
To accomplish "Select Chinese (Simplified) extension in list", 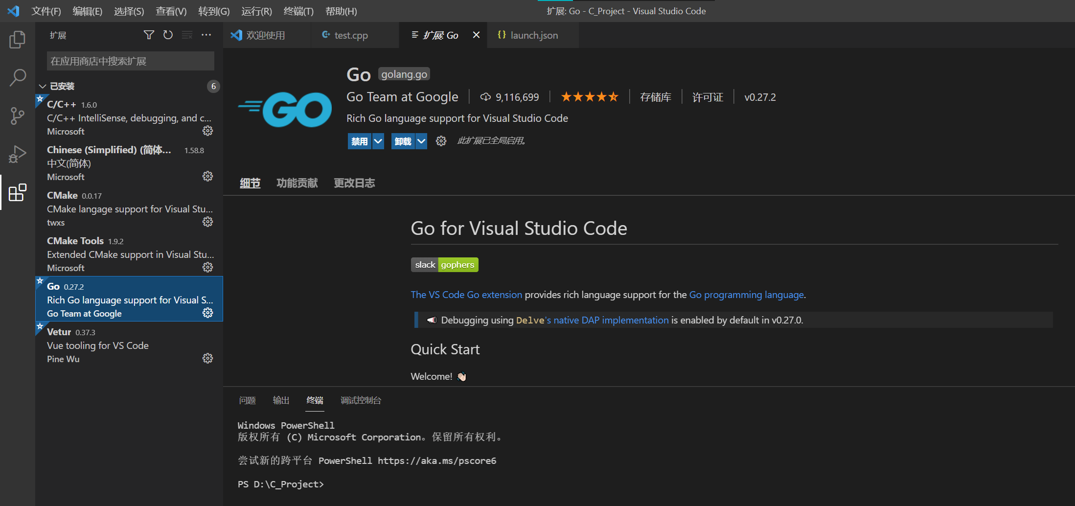I will click(x=129, y=163).
